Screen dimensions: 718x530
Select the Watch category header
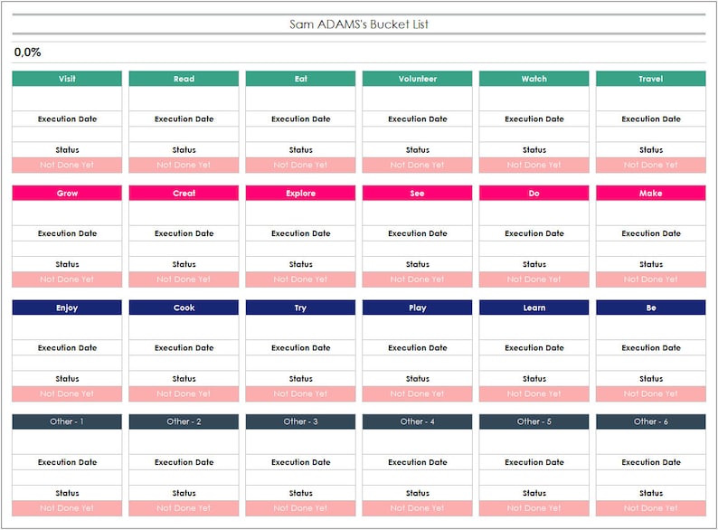(x=534, y=79)
